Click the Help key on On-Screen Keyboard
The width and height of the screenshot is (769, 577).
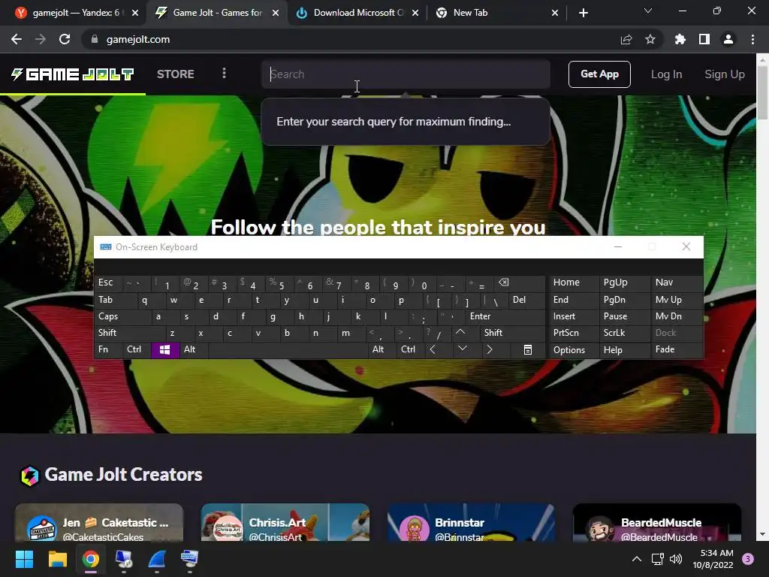[x=624, y=350]
